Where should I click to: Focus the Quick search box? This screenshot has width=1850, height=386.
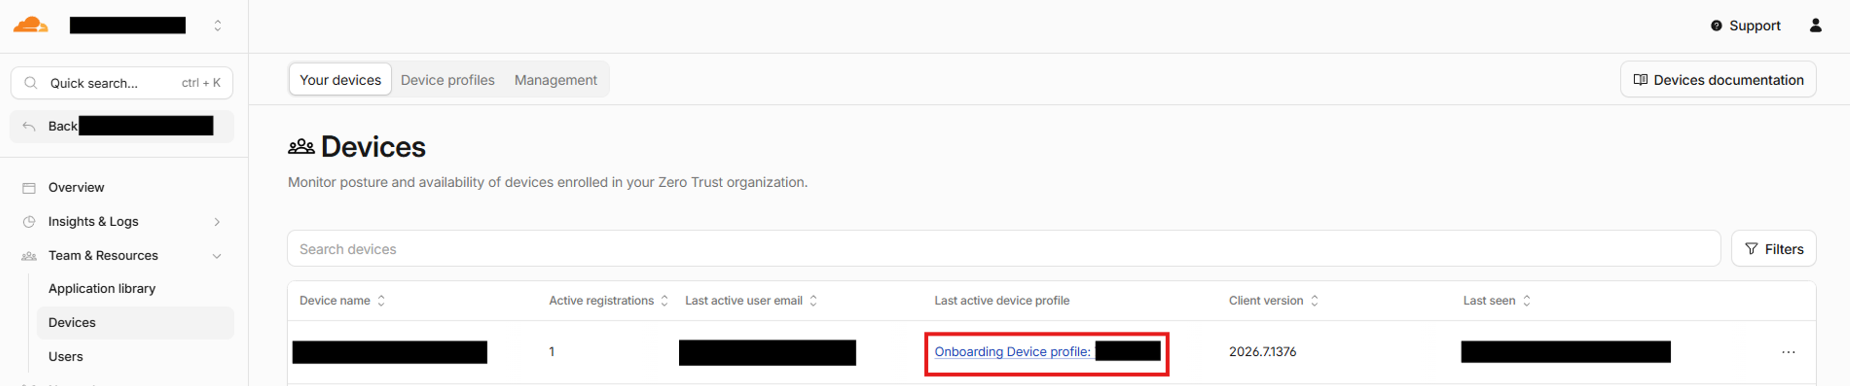pyautogui.click(x=122, y=83)
